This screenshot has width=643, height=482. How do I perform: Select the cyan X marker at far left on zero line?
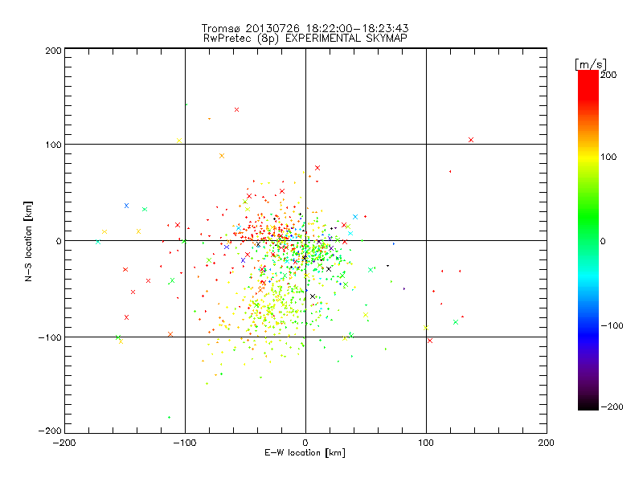coord(98,242)
